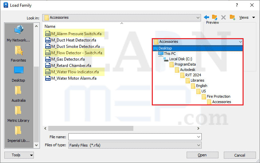Open the Favorites shortcut in sidebar
260x163 pixels.
[18, 54]
